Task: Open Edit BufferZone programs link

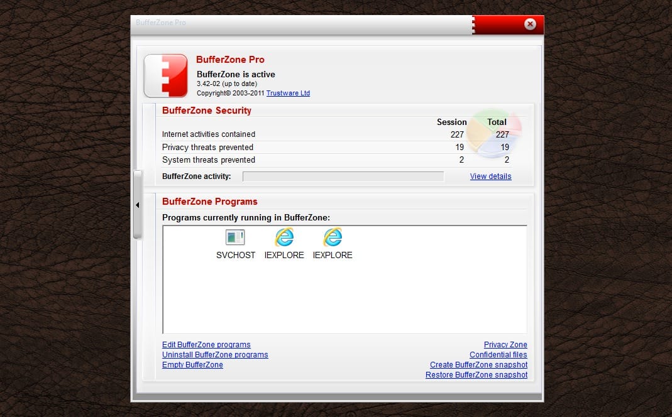Action: click(206, 345)
